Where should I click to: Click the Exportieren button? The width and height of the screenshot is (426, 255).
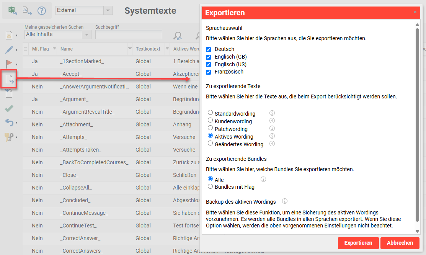pyautogui.click(x=358, y=243)
